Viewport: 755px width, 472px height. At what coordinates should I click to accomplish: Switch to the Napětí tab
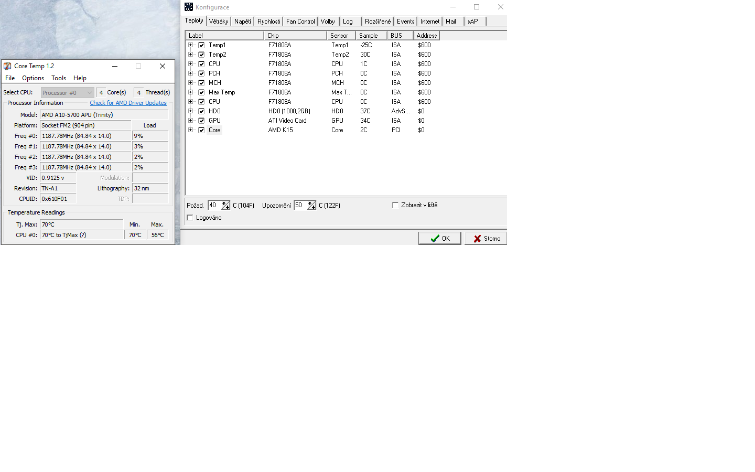243,22
